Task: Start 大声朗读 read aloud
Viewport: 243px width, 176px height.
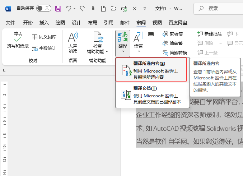Action: tap(73, 42)
